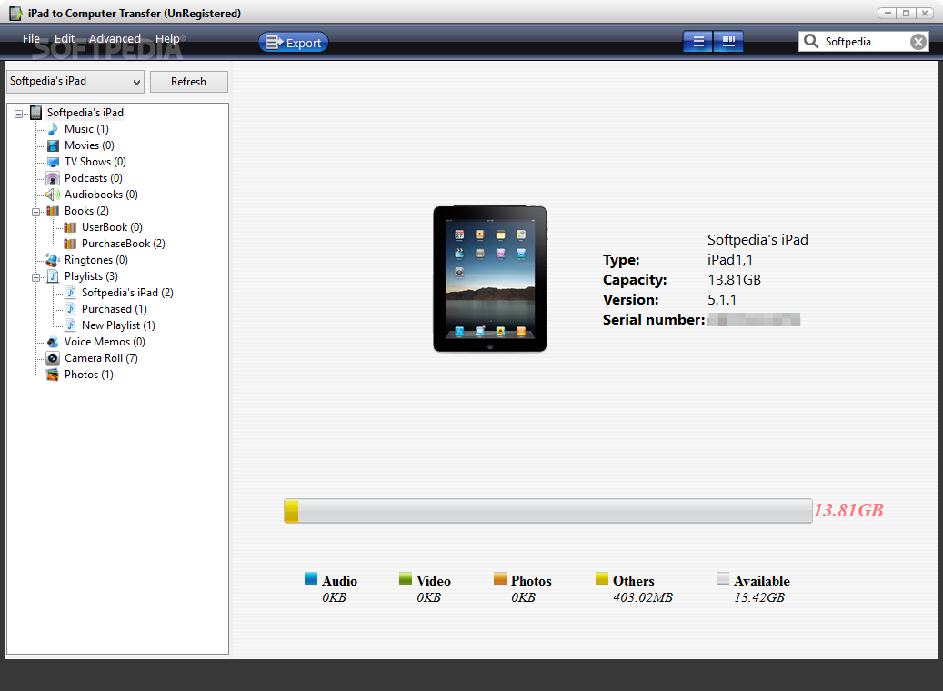
Task: Click the UserBook icon
Action: [70, 227]
